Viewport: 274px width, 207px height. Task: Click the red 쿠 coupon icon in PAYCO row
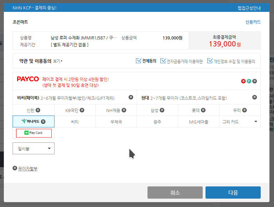coord(243,81)
